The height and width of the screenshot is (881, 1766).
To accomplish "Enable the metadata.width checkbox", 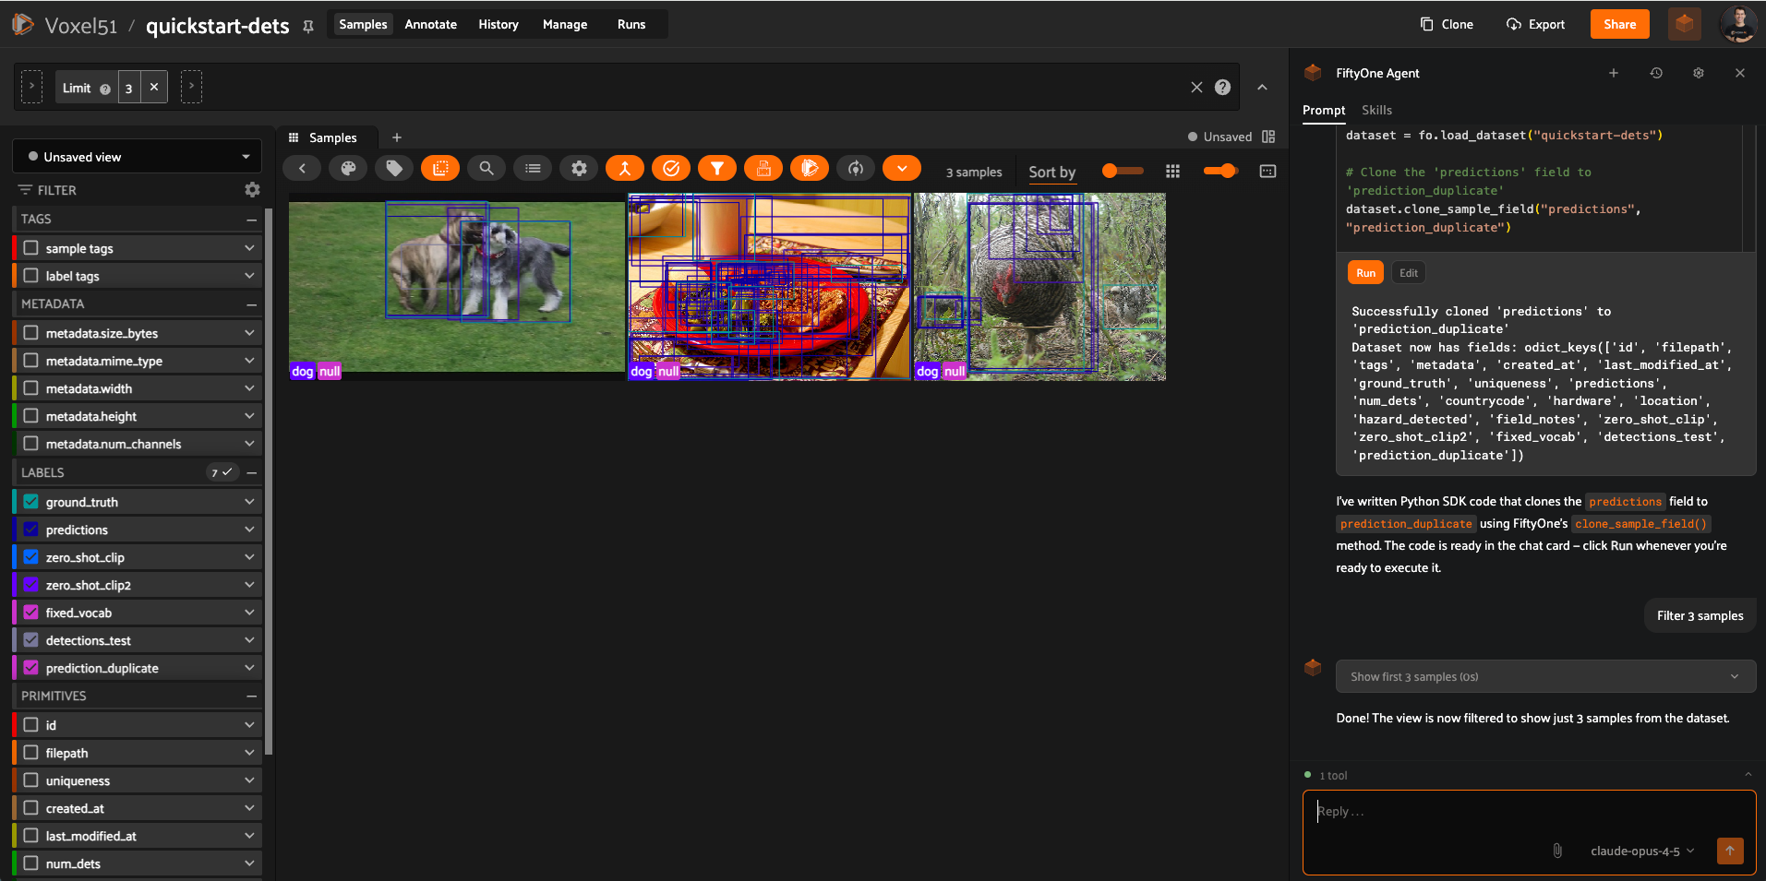I will (31, 388).
